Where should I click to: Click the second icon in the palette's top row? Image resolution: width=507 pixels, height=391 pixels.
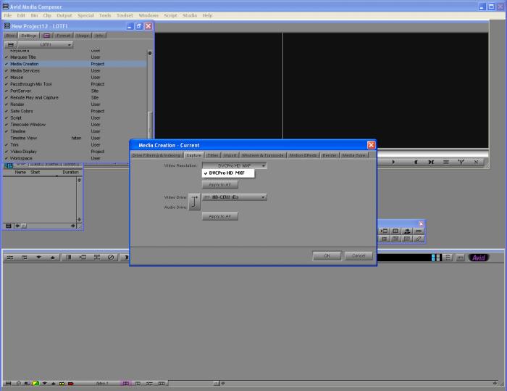(395, 231)
